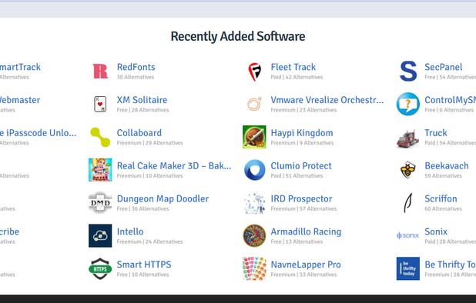
Task: Click the Haypi Kingdom sword icon
Action: coord(254,137)
